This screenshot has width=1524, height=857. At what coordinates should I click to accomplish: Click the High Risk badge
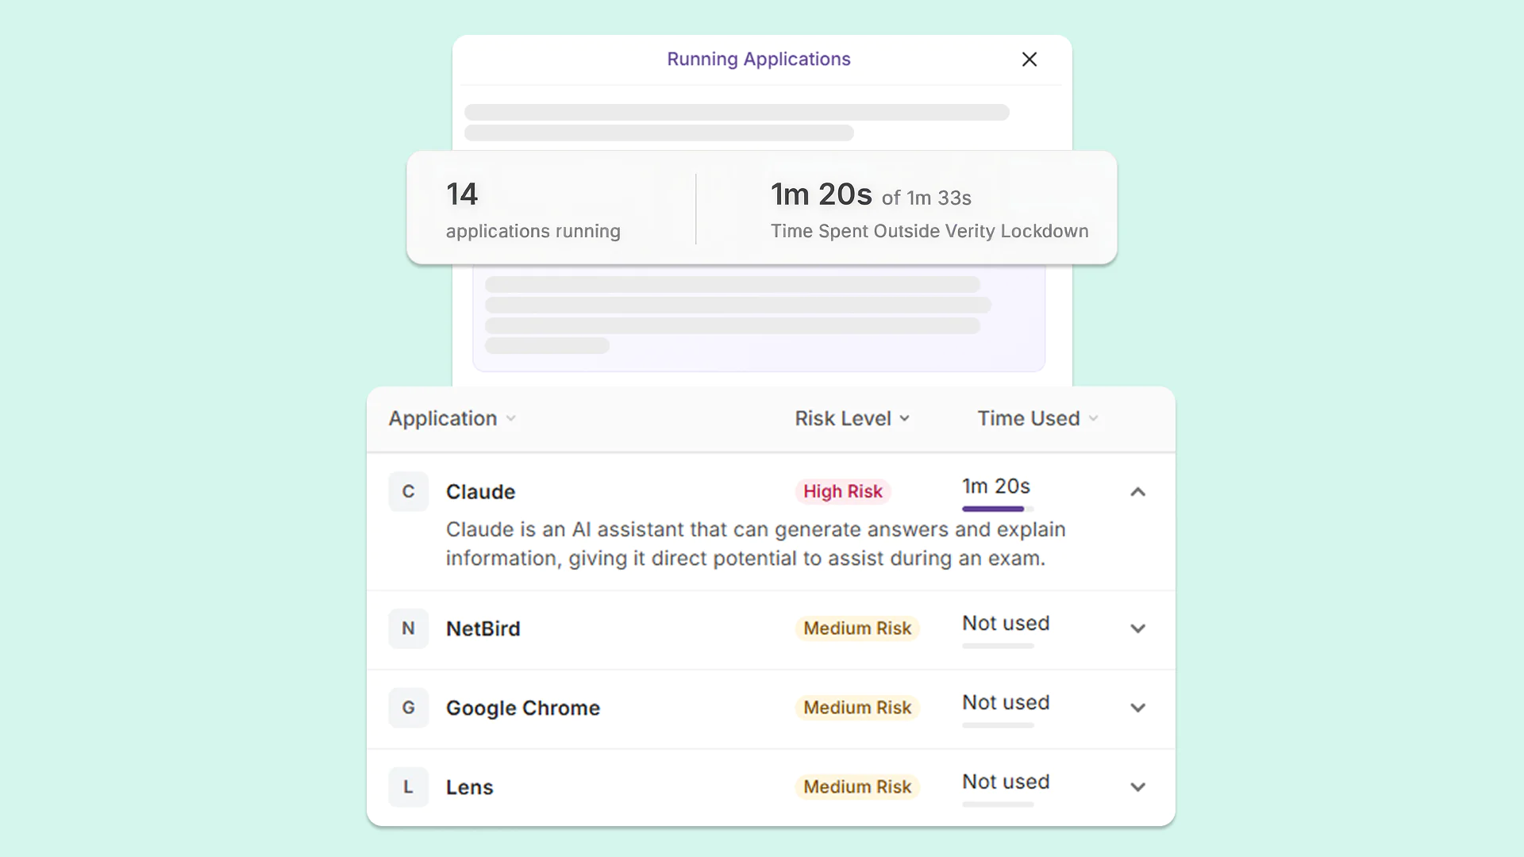(843, 491)
